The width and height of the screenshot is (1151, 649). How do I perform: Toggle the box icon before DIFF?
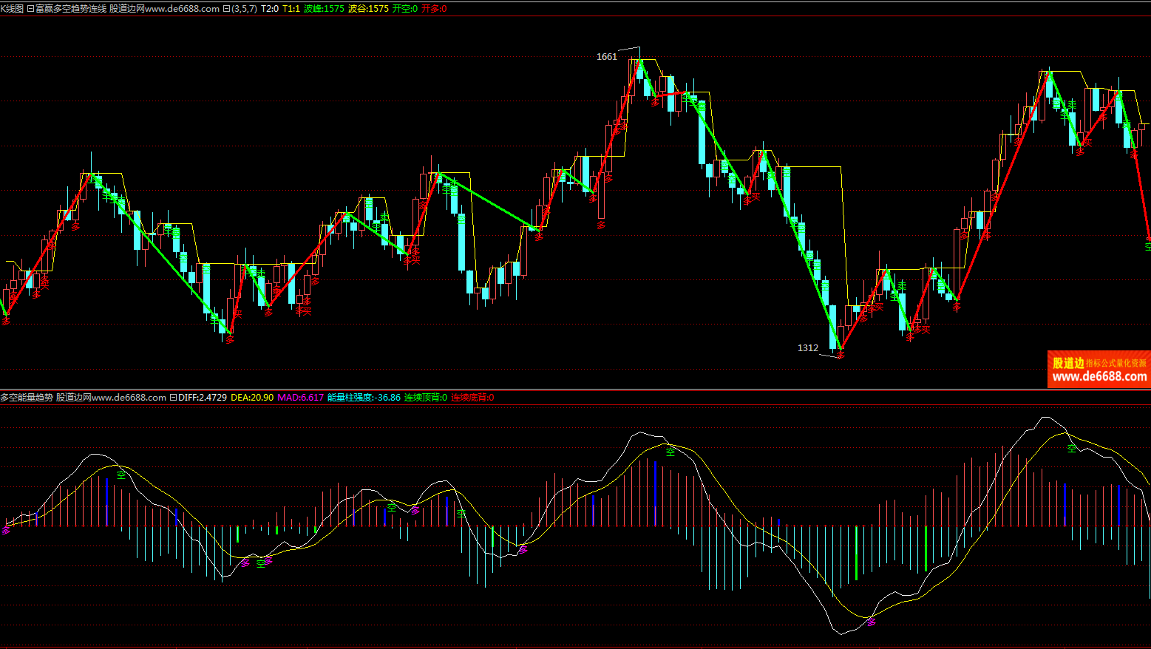point(173,398)
